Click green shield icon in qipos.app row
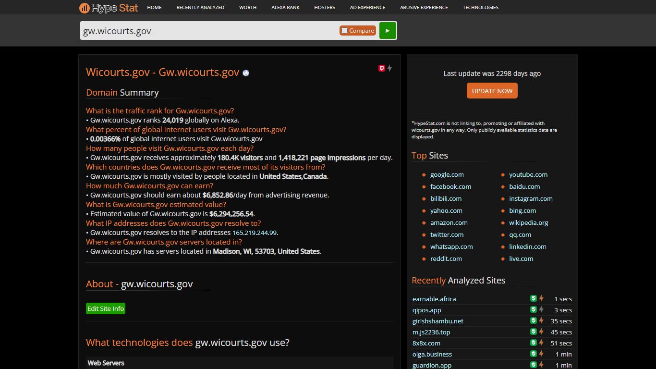Screen dimensions: 656x369 click(x=533, y=309)
